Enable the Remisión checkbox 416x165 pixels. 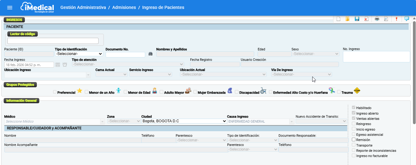(x=354, y=139)
